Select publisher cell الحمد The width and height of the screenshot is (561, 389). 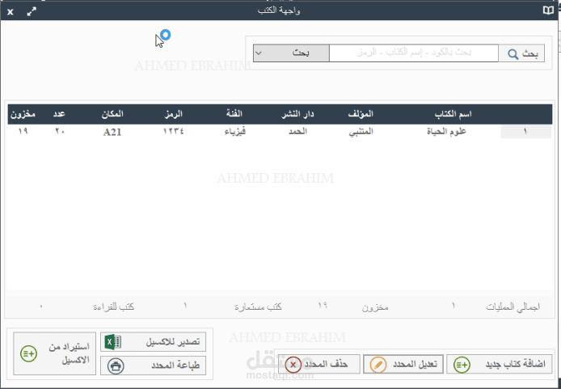[298, 131]
